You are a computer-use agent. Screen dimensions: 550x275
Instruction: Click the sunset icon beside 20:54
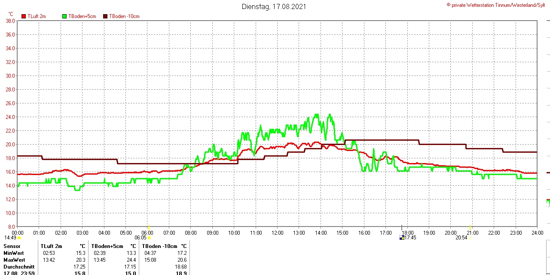[x=470, y=238]
